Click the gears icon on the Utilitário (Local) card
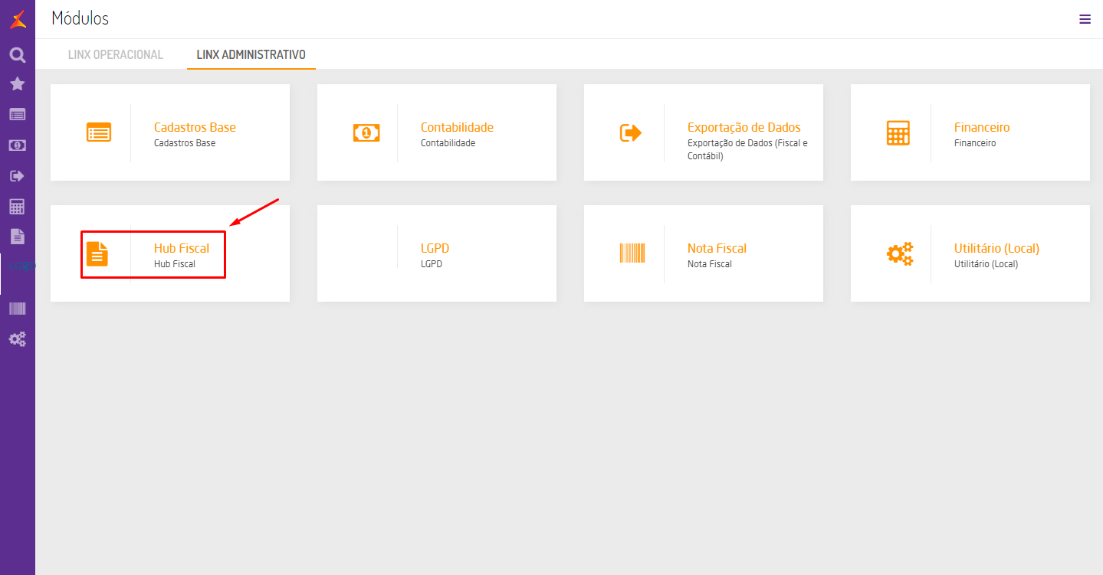The height and width of the screenshot is (575, 1103). click(x=900, y=253)
